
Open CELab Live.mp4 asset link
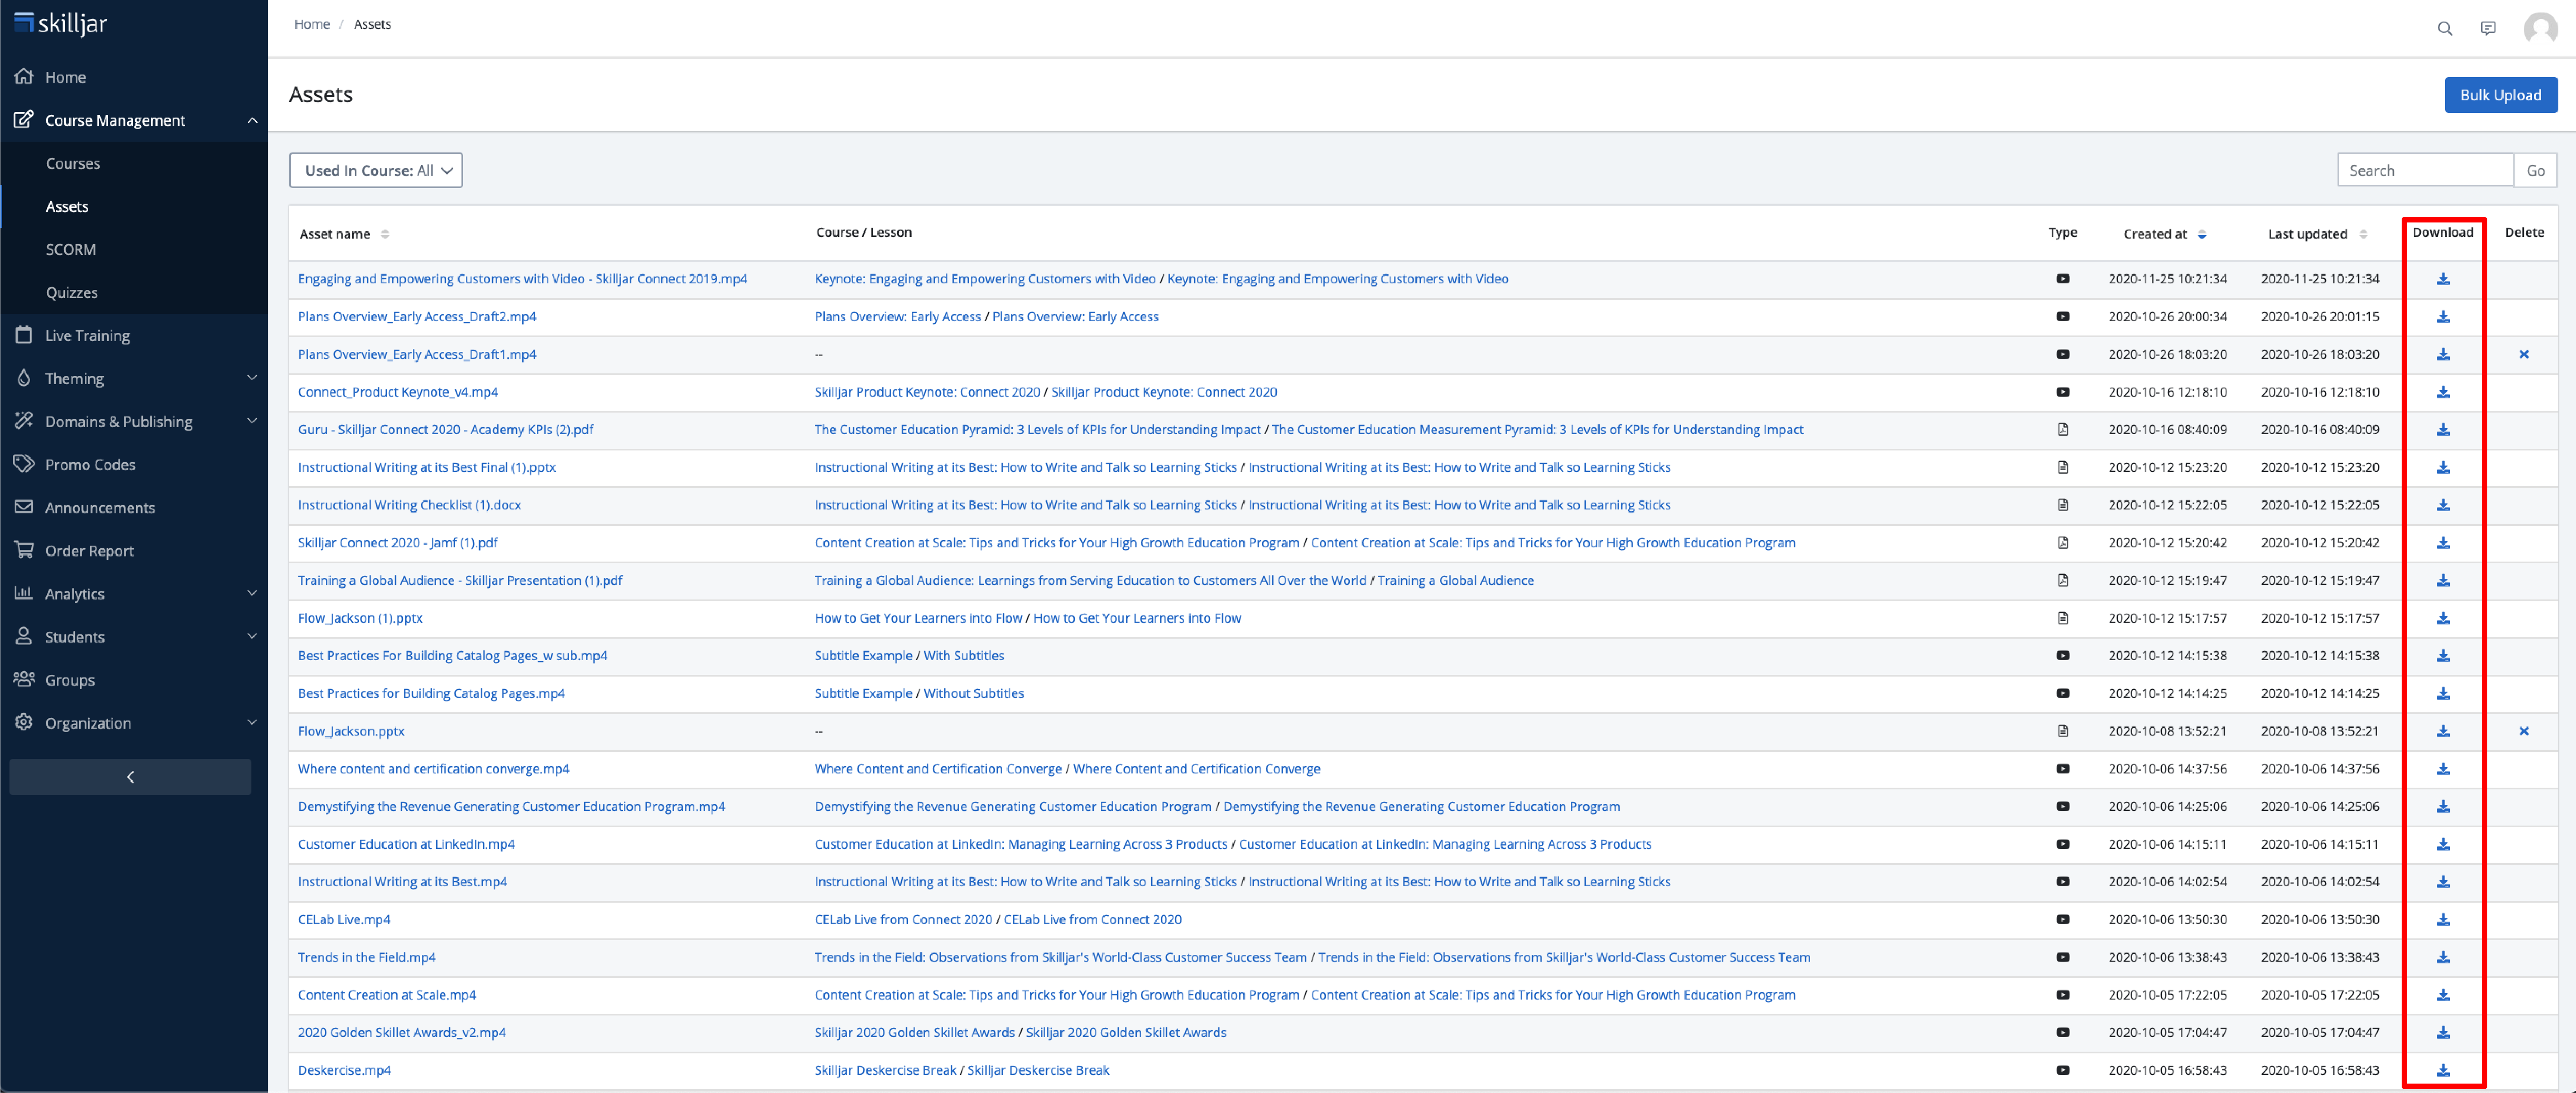coord(344,920)
